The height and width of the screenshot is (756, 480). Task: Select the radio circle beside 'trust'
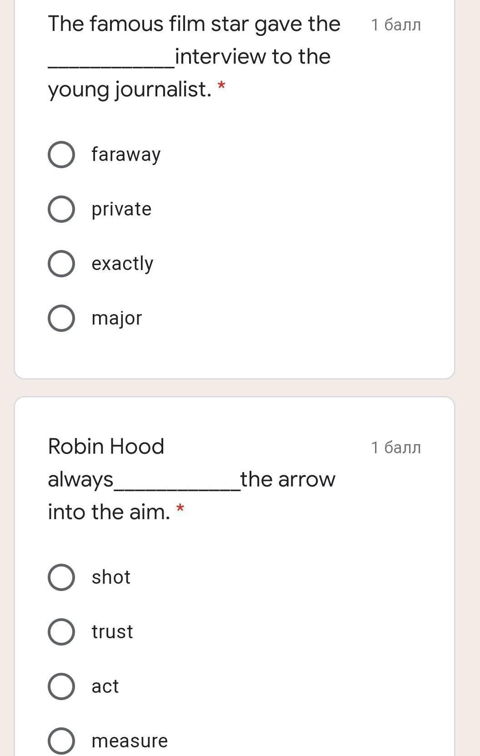[x=61, y=632]
